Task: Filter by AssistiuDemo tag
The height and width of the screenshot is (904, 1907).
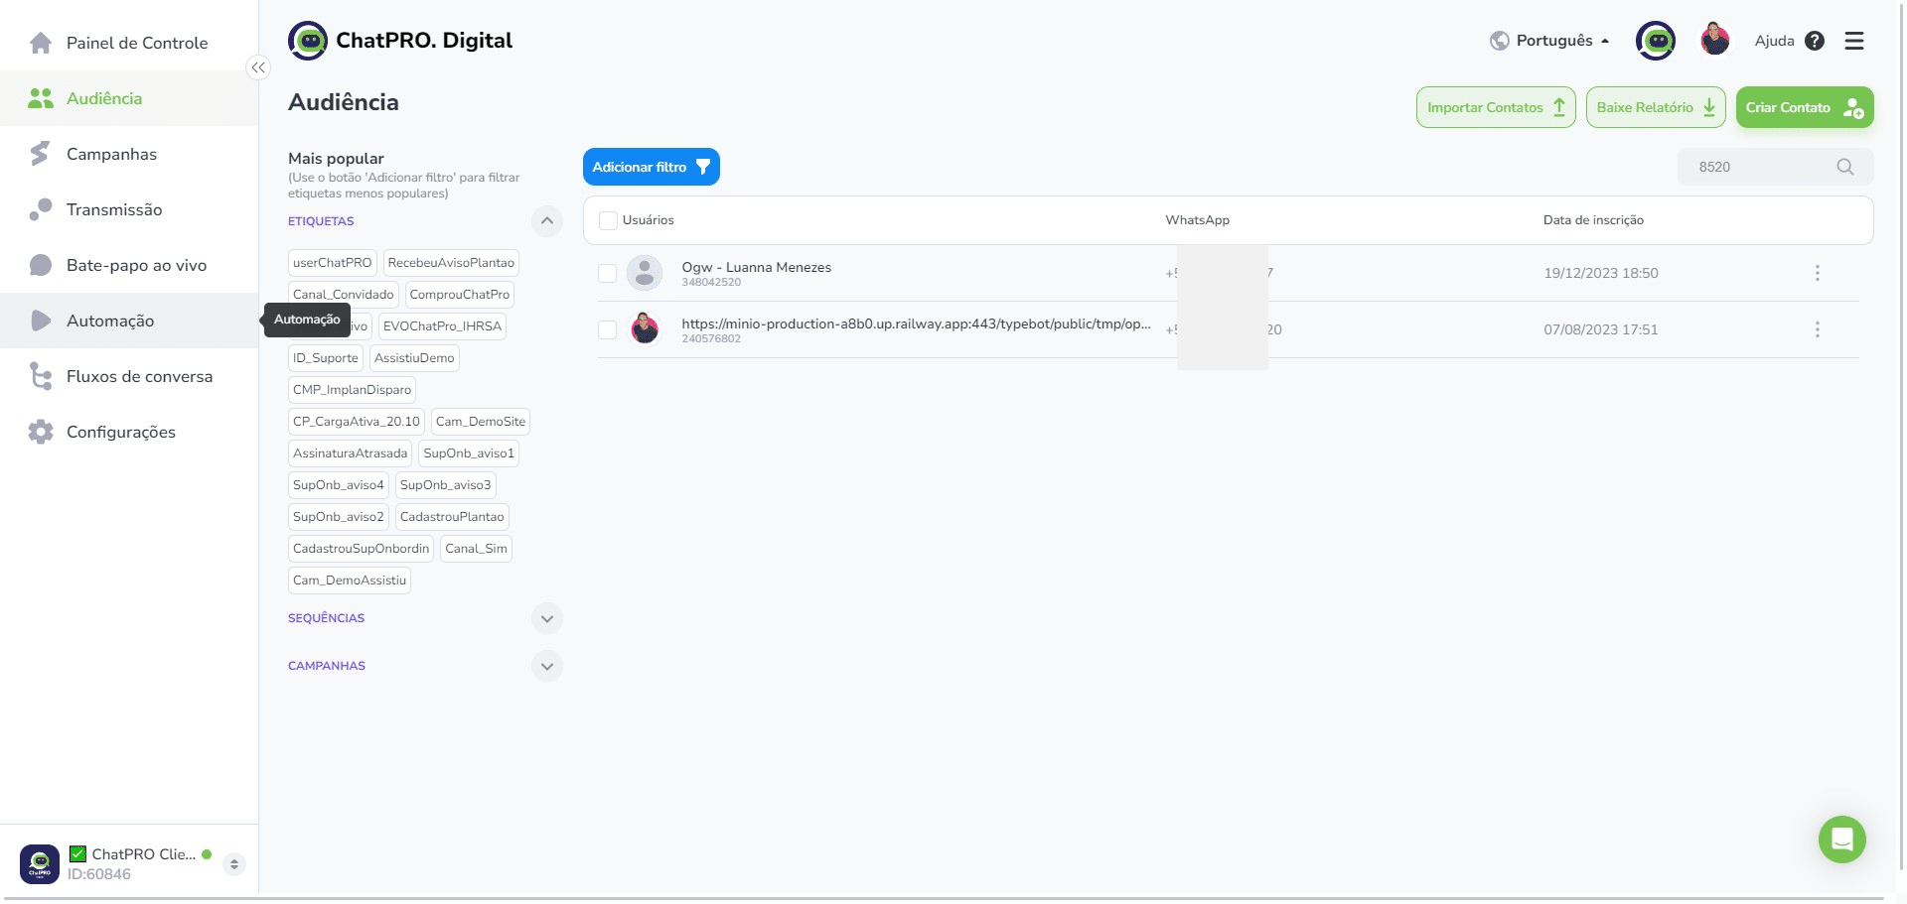Action: pyautogui.click(x=414, y=358)
